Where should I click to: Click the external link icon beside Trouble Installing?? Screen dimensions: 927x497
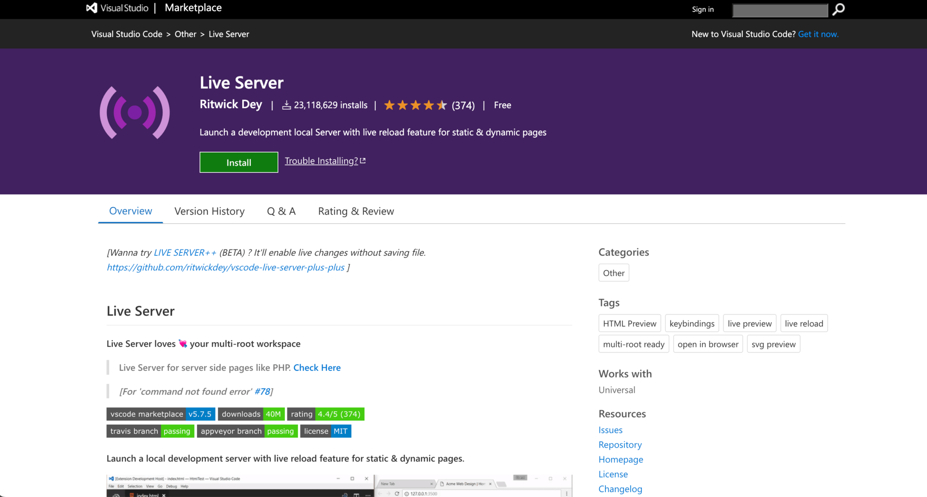point(363,160)
